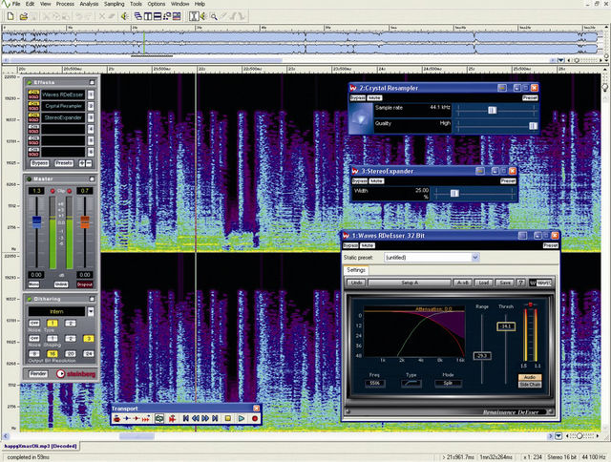Open the Static preset dropdown in RDeEsser
This screenshot has height=462, width=611.
(475, 257)
